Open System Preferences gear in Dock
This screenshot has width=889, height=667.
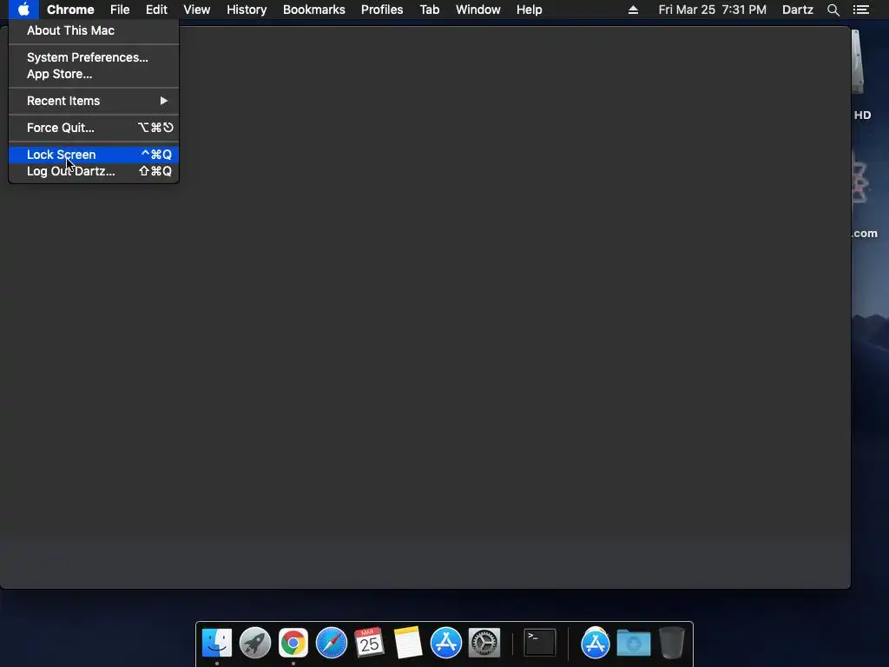click(x=484, y=643)
